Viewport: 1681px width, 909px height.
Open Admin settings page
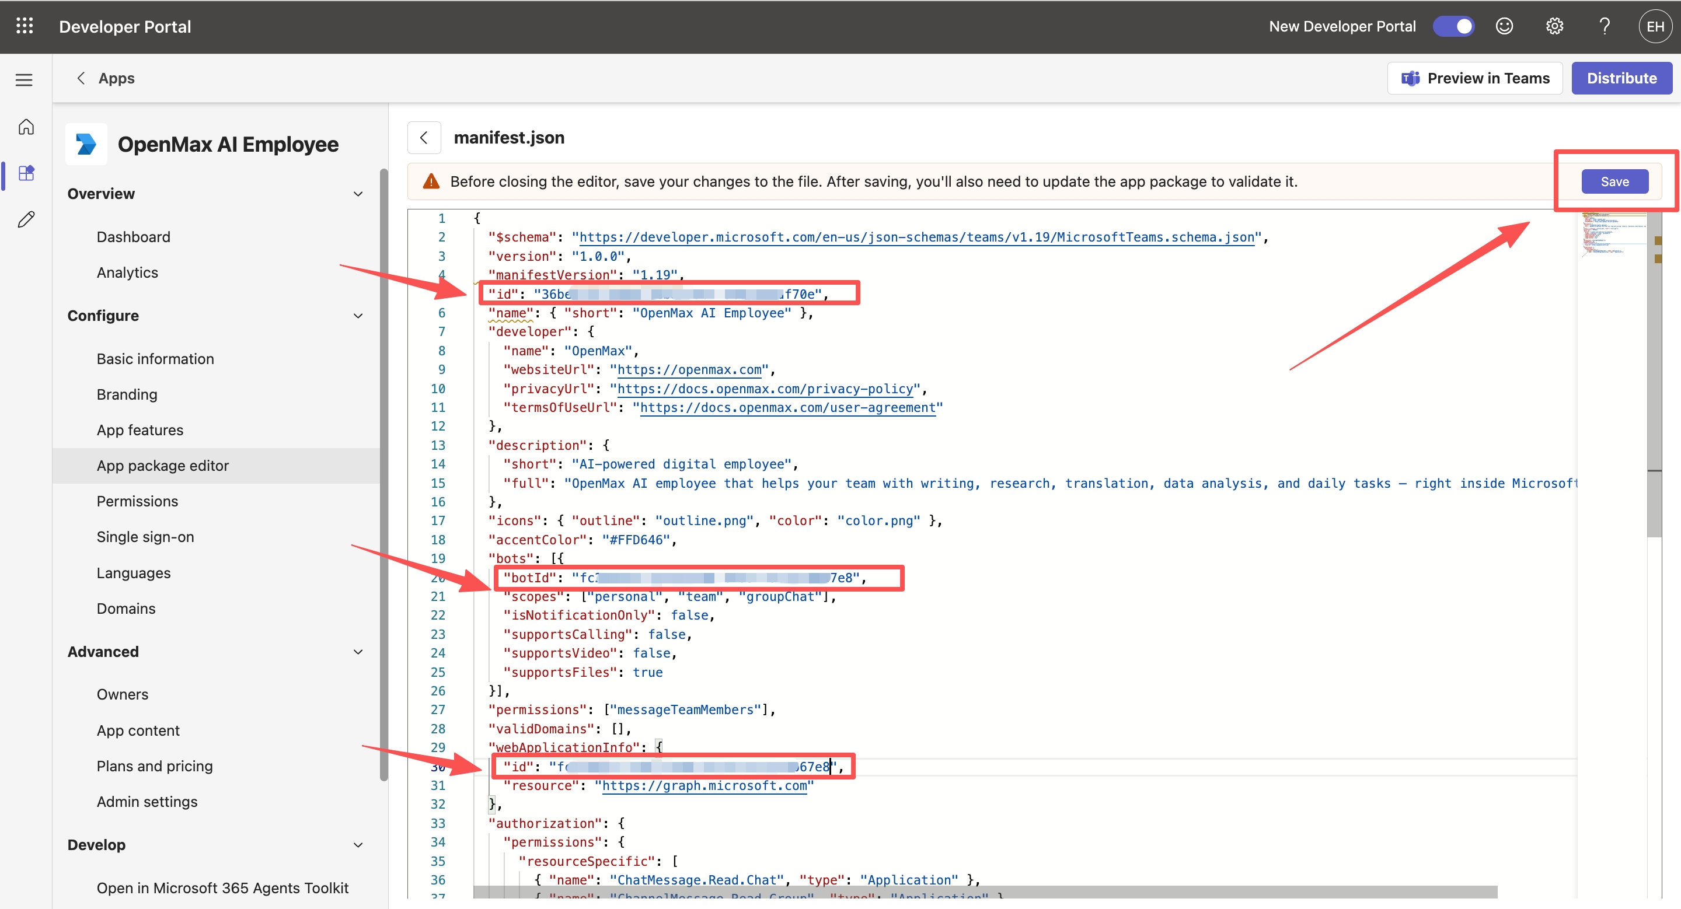147,802
